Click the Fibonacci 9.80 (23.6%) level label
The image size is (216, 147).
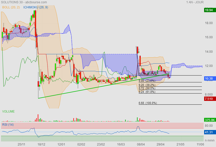pyautogui.click(x=147, y=81)
